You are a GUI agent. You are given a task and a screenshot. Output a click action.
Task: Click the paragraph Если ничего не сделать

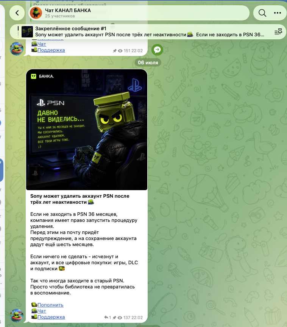(84, 263)
